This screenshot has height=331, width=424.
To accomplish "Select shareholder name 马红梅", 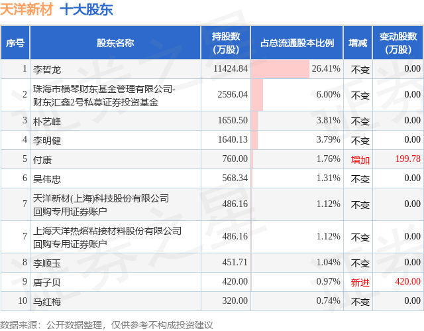I will [x=47, y=302].
